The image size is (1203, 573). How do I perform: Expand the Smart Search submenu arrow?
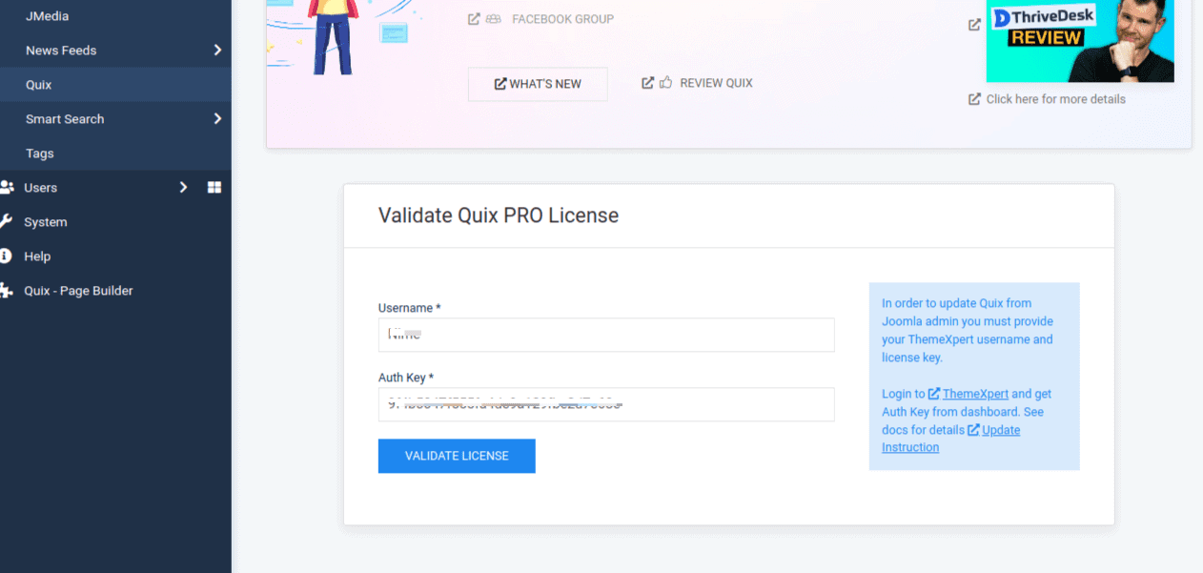(x=217, y=119)
